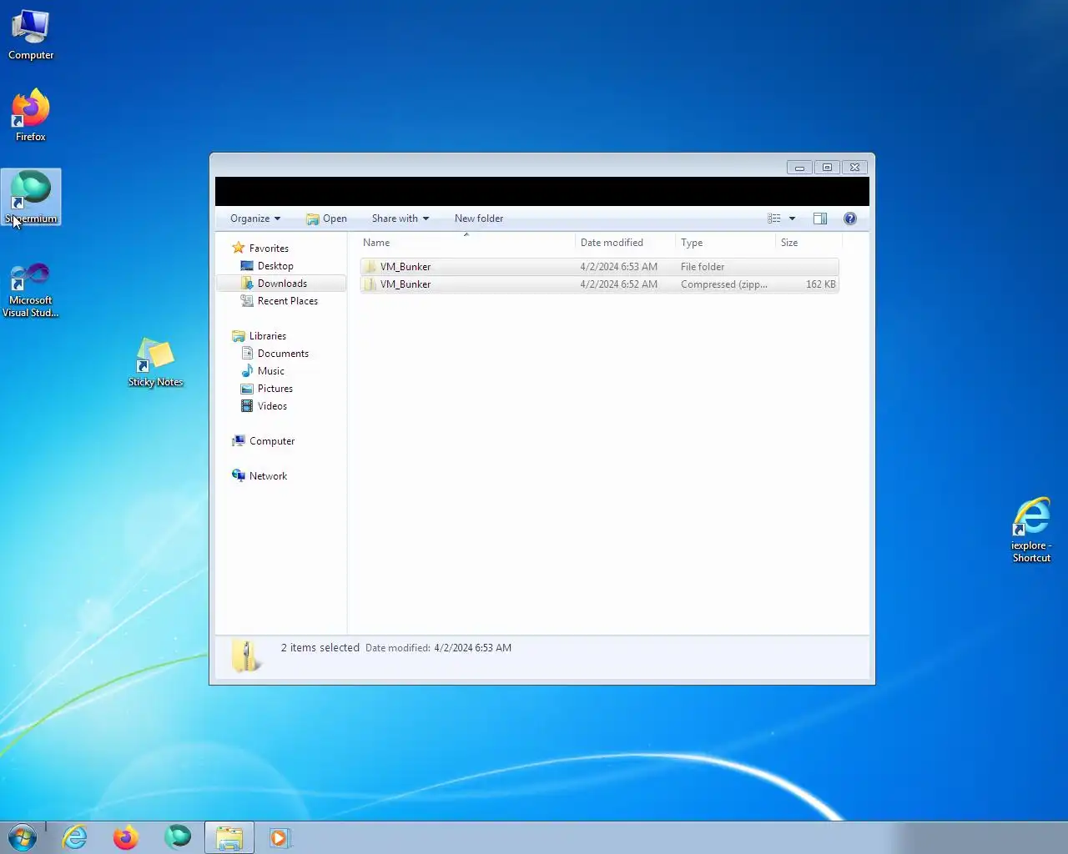The image size is (1068, 854).
Task: Select the Sticky Notes desktop shortcut
Action: (155, 363)
